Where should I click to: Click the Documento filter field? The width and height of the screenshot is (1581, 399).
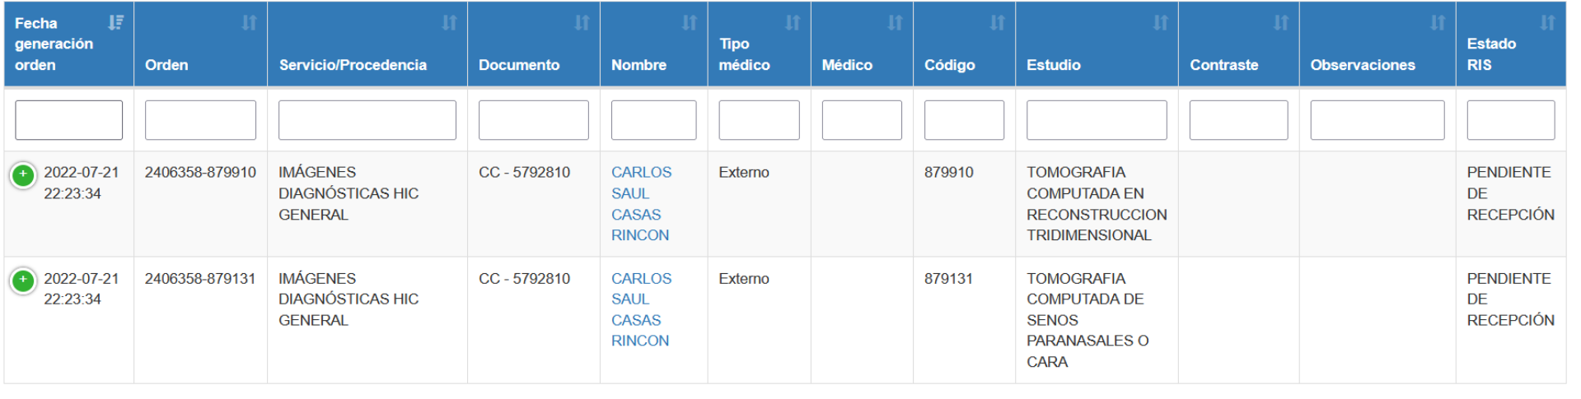(533, 120)
